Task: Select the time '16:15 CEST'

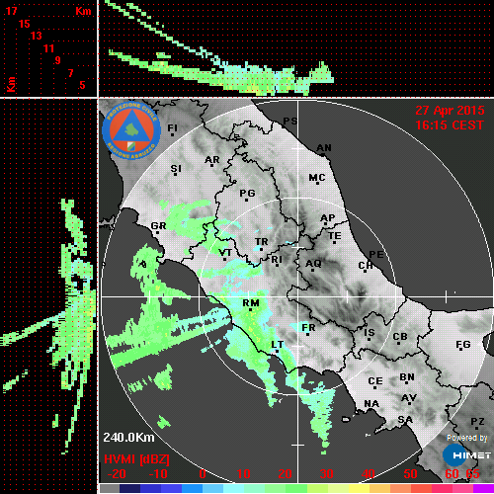Action: [x=450, y=125]
